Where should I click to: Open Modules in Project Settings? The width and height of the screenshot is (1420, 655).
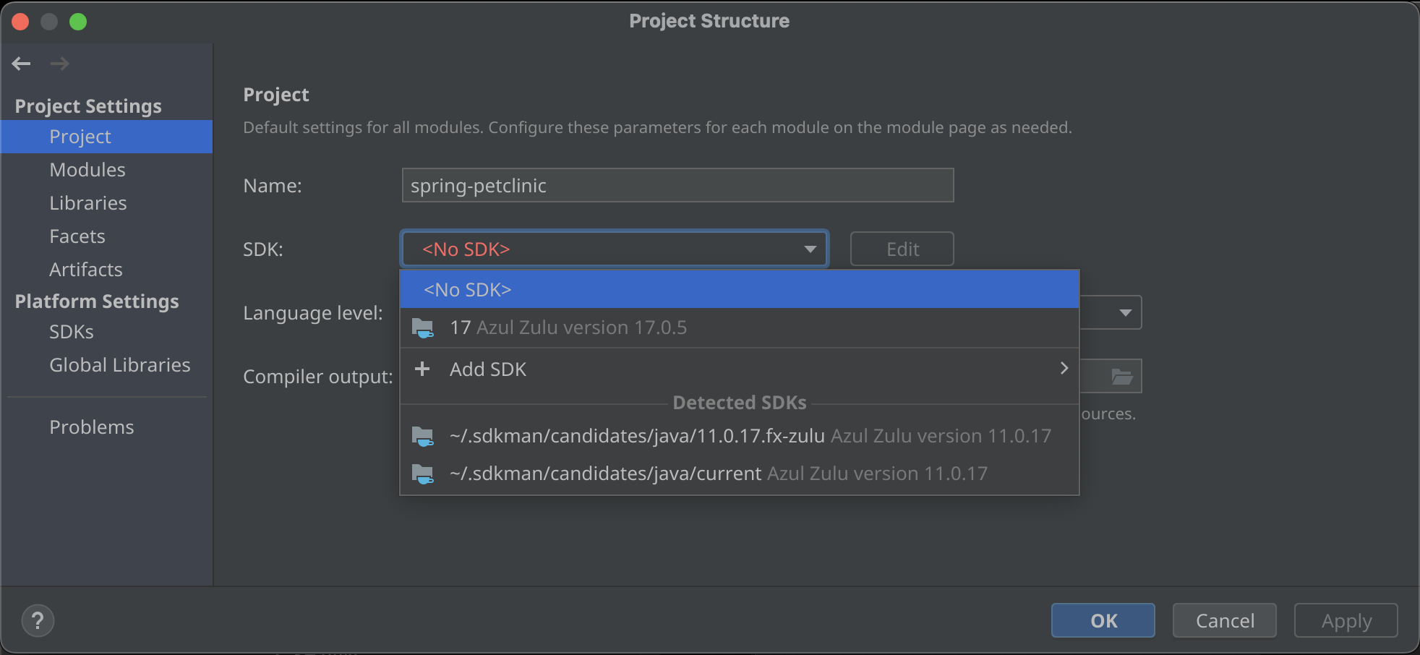click(x=87, y=170)
